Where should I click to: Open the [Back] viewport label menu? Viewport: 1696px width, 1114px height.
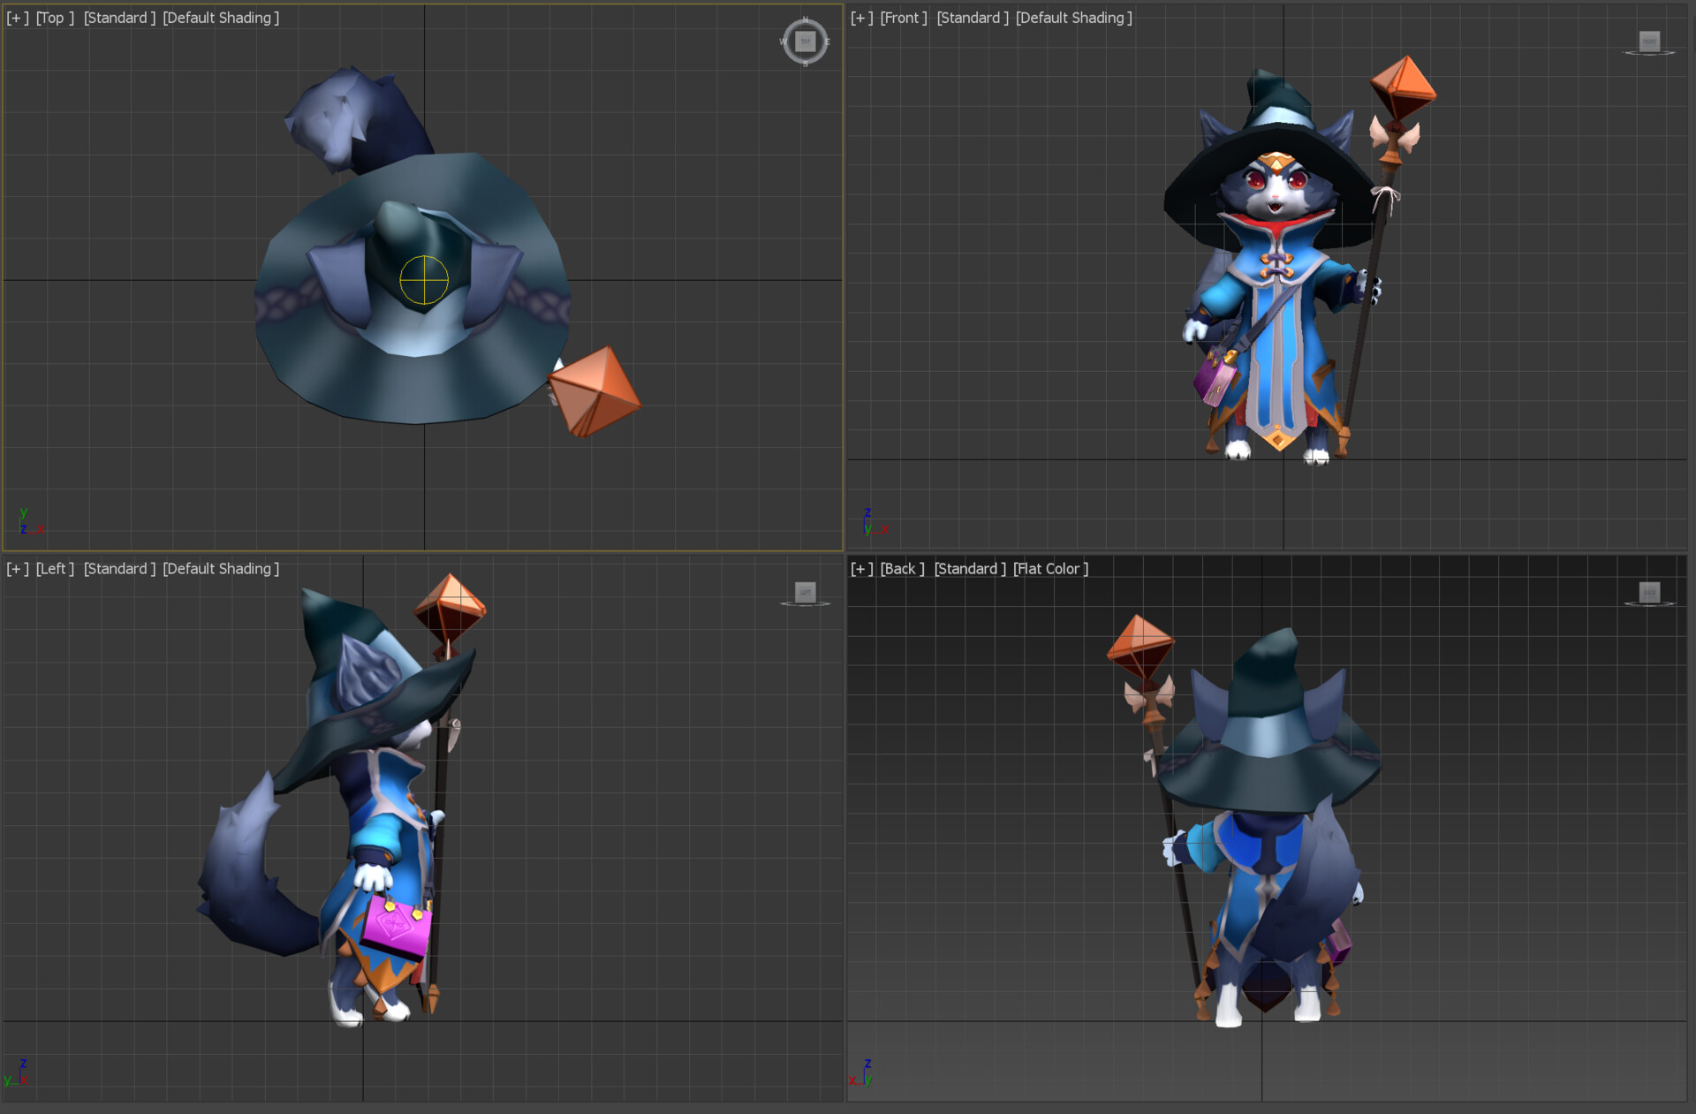pos(901,568)
